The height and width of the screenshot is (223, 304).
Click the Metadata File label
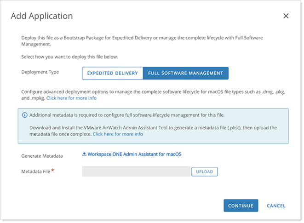(x=36, y=172)
